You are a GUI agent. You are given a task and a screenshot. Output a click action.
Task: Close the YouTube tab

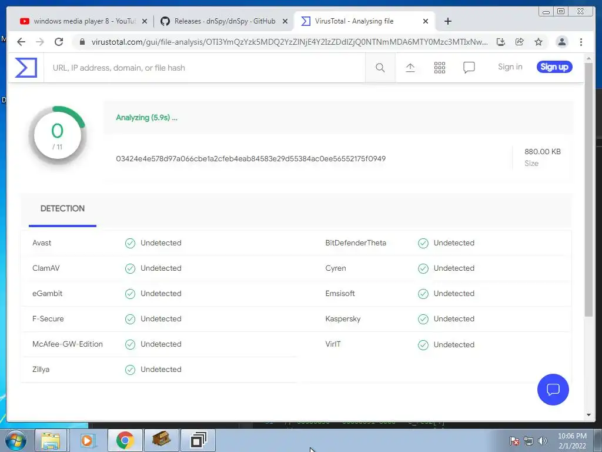145,22
